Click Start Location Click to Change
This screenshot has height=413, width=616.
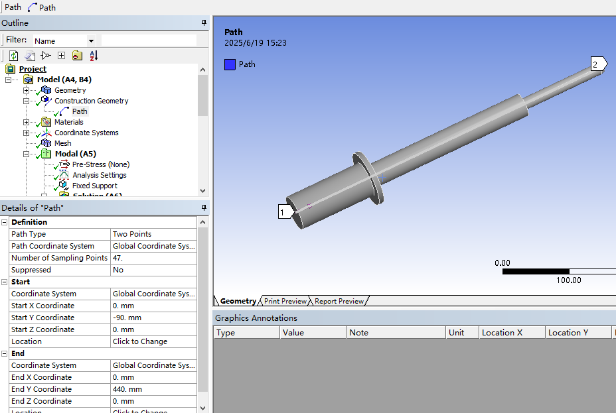tap(153, 341)
